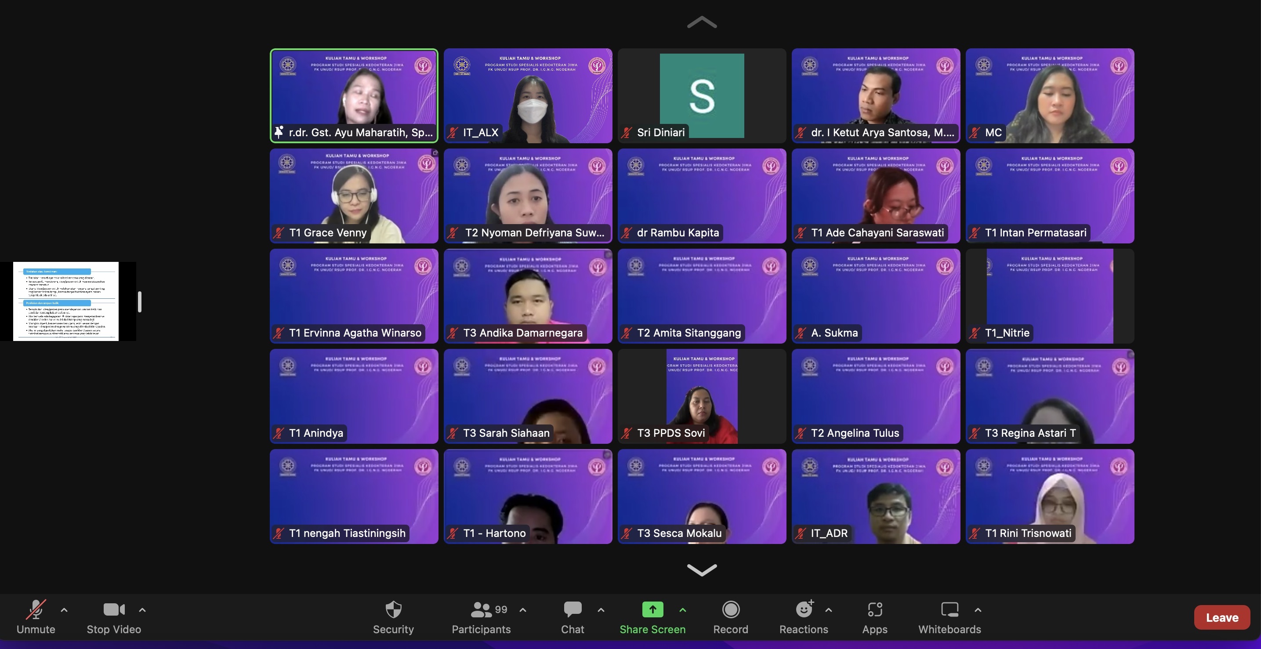Expand Share Screen options green arrow
1261x649 pixels.
[x=683, y=610]
